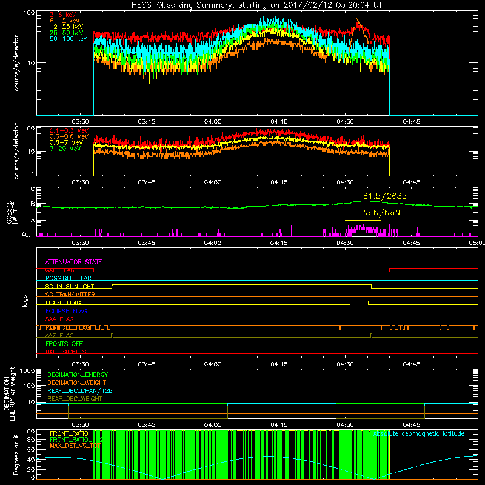Select the PARTICLE_FLAG label

[68, 327]
